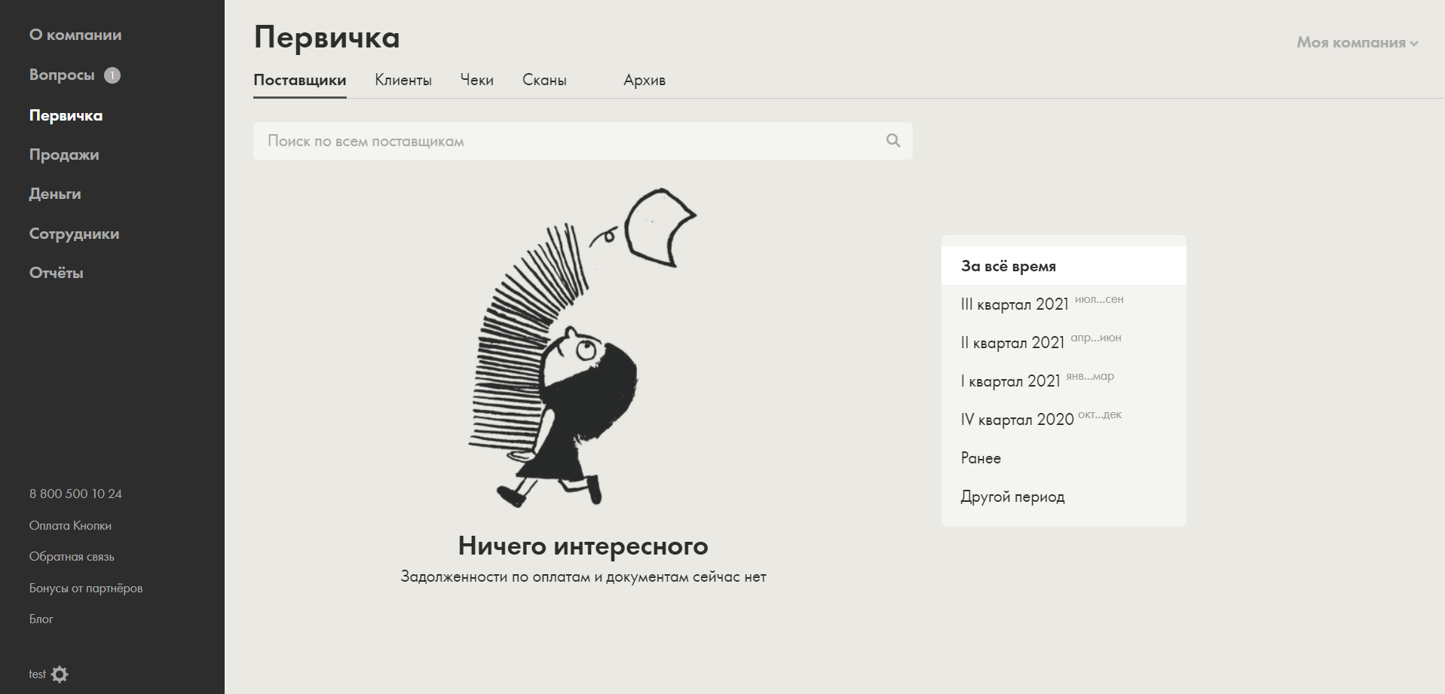Go to the Архив tab
Viewport: 1445px width, 694px height.
click(644, 81)
